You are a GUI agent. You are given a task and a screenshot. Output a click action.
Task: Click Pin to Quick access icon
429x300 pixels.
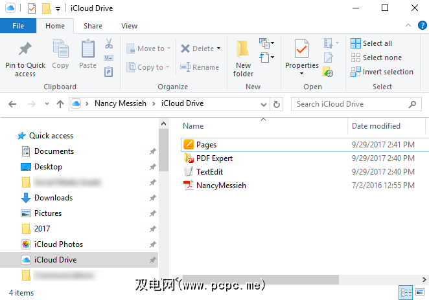click(x=25, y=49)
